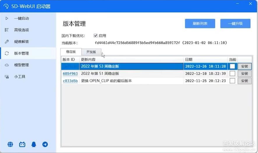
Task: Click date 2022-12-26 10:11:28
Action: pos(205,66)
